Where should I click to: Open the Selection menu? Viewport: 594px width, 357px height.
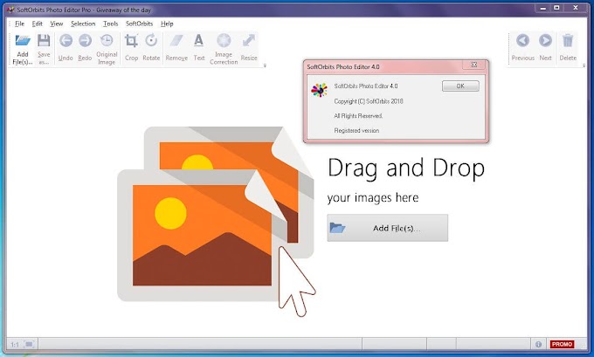pyautogui.click(x=83, y=24)
